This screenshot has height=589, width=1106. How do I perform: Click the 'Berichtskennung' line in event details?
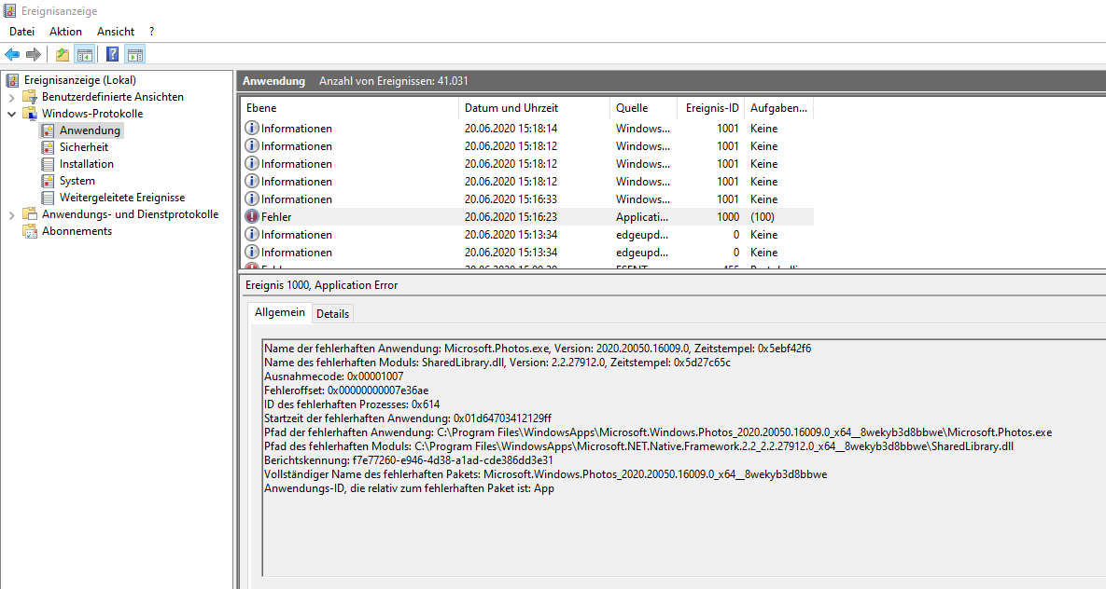[x=409, y=460]
